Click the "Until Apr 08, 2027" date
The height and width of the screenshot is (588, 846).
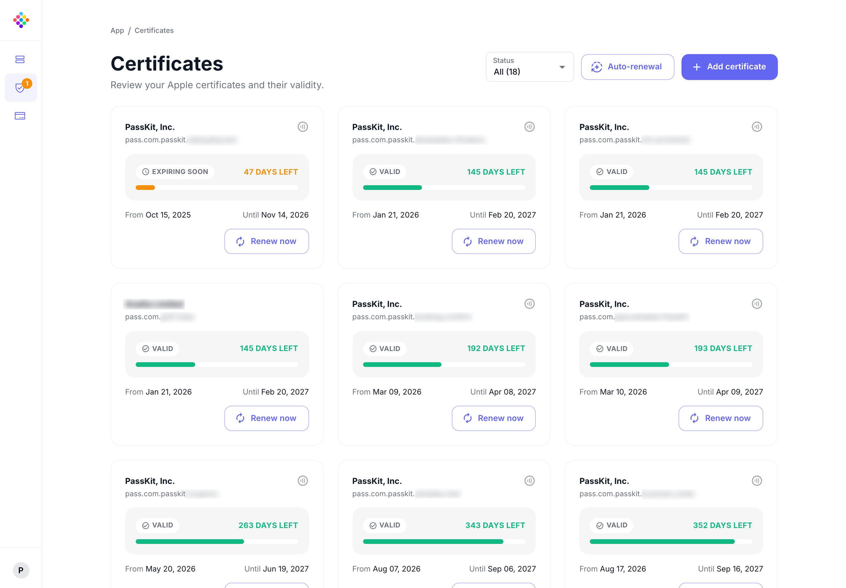pyautogui.click(x=503, y=392)
